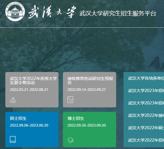Viewport: 164px width, 149px height.
Task: Click the book icon on the 硕士招生 card
Action: (13, 139)
